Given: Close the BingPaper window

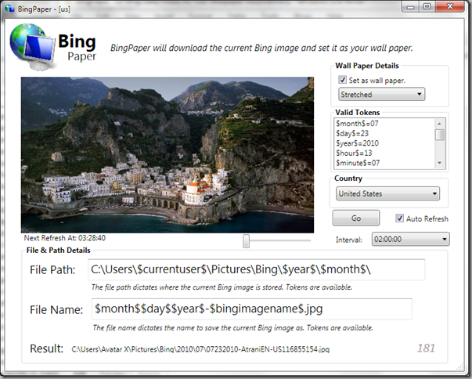Looking at the screenshot, I should coord(450,6).
